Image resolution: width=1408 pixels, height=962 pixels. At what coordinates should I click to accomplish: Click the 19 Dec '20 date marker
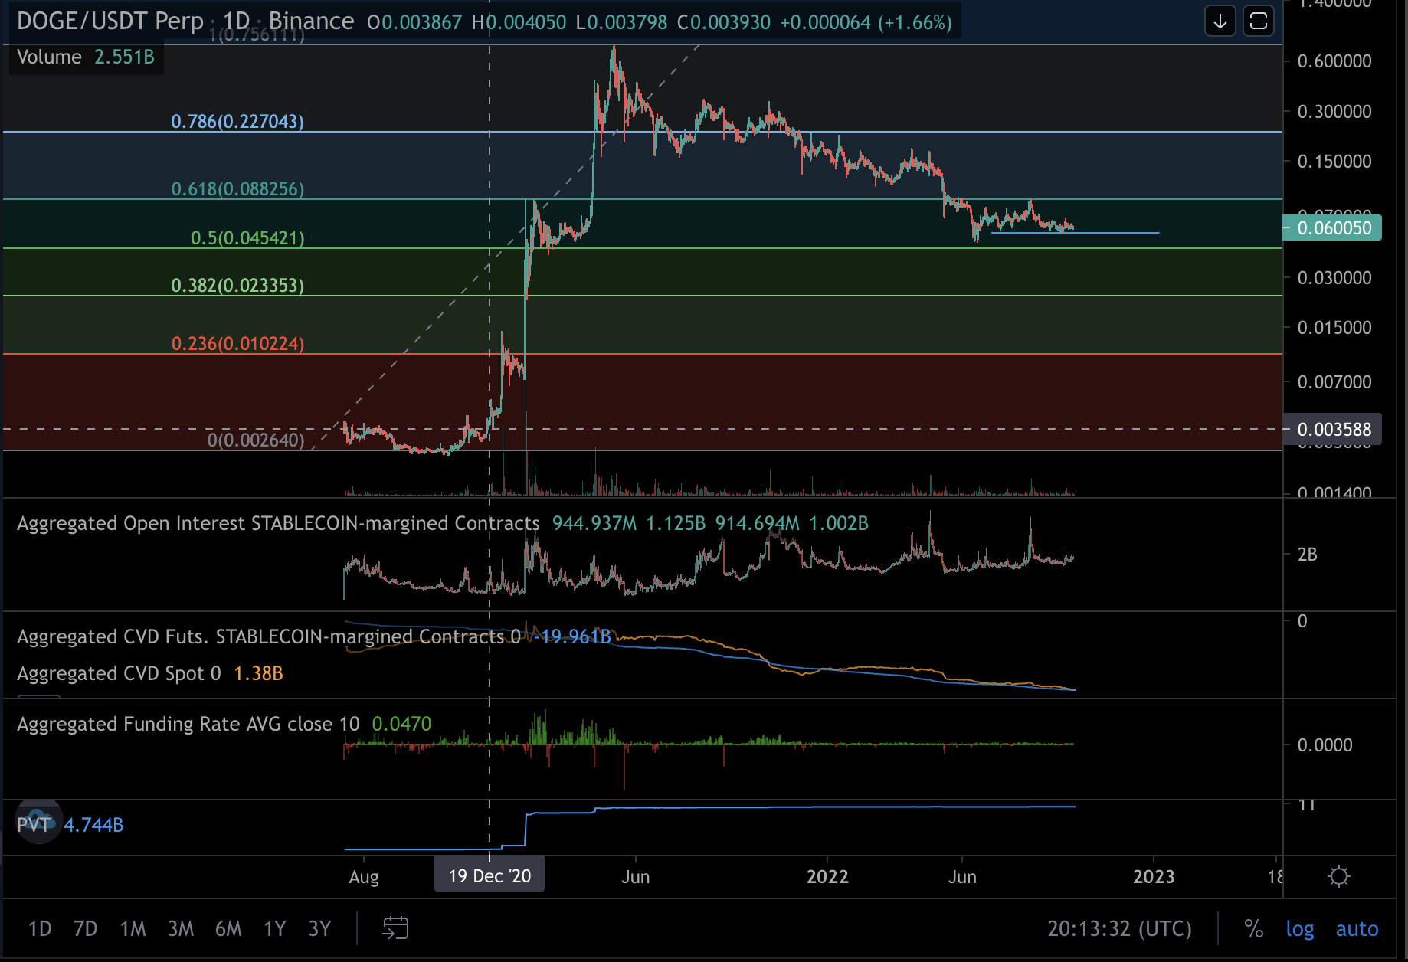click(490, 876)
